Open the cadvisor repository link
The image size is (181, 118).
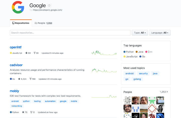point(16,65)
